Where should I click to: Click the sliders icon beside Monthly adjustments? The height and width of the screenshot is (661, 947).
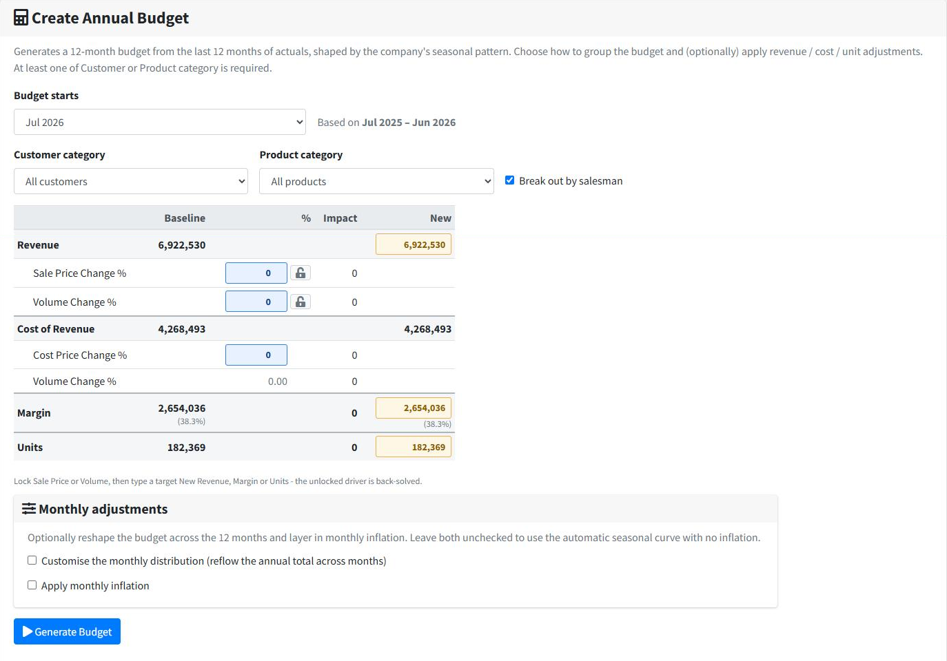(29, 509)
